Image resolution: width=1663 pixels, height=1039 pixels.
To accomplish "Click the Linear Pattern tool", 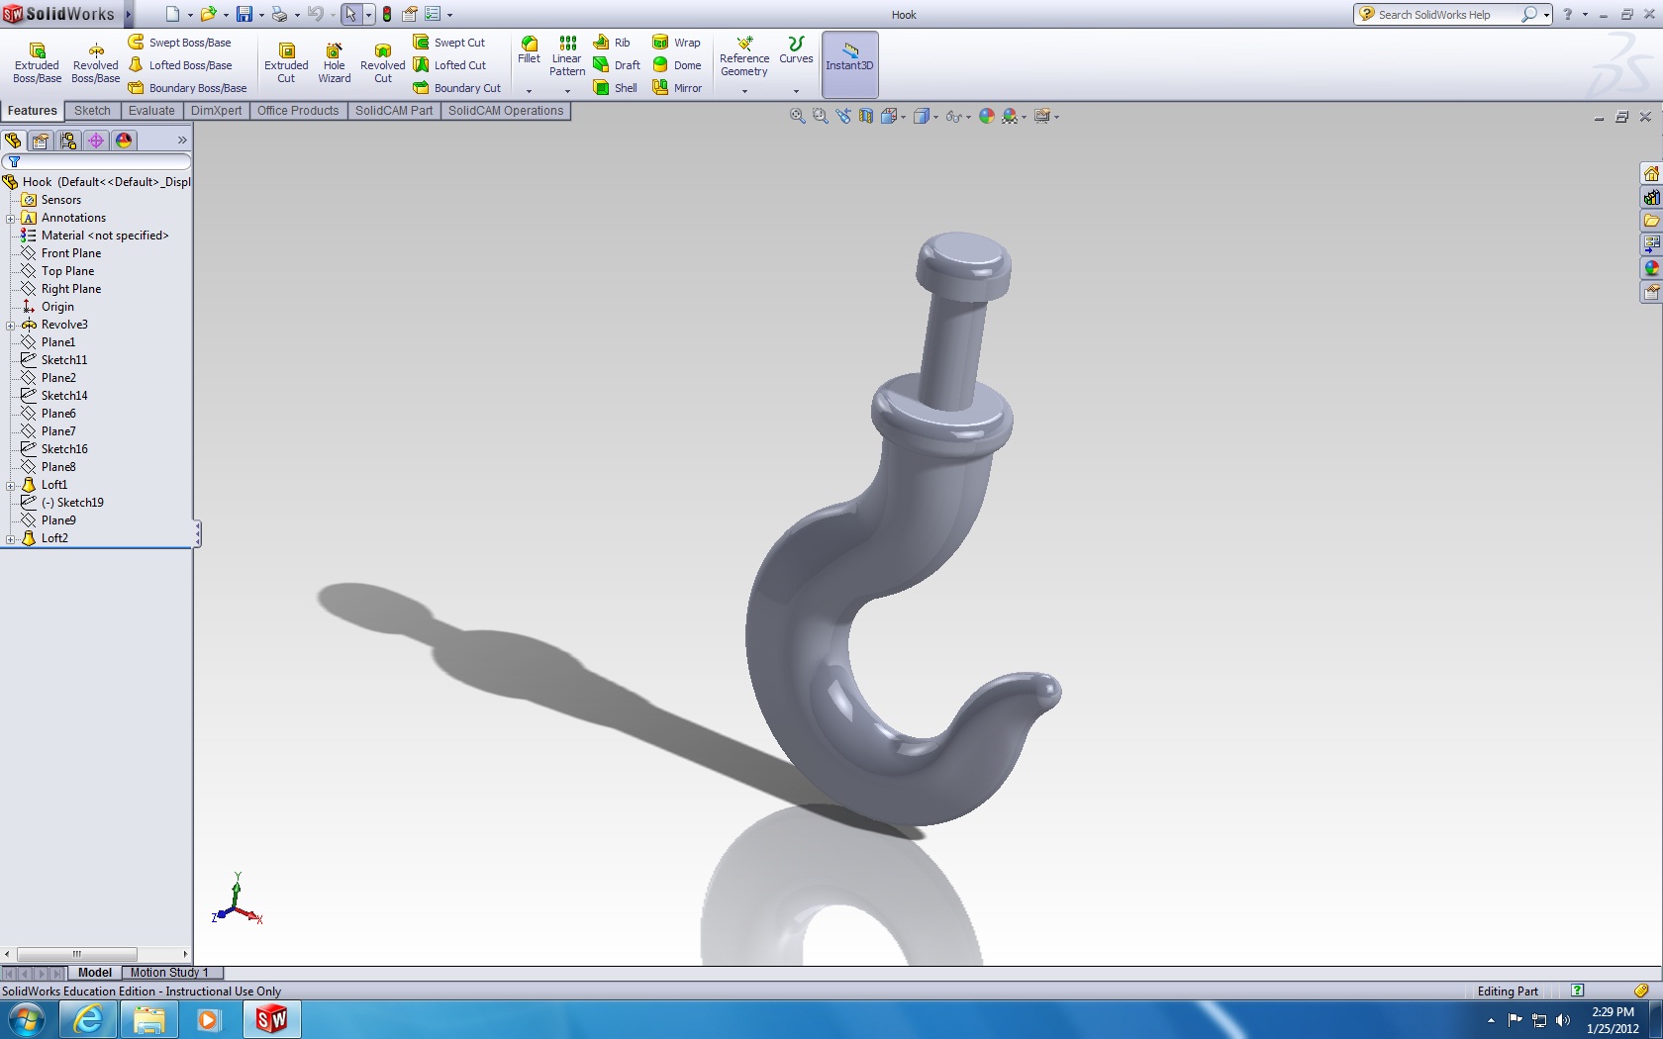I will (567, 56).
